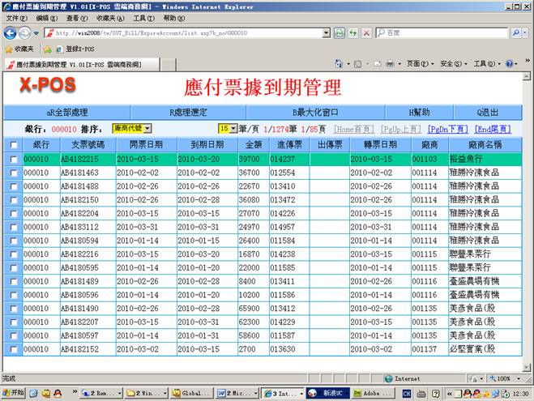Viewport: 534px width, 401px height.
Task: Open the Start button on the taskbar
Action: tap(14, 392)
